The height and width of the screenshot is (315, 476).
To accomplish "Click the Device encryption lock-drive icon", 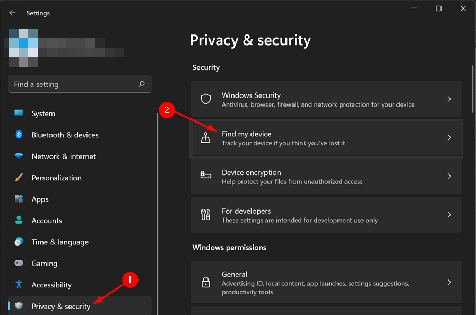I will [x=205, y=175].
